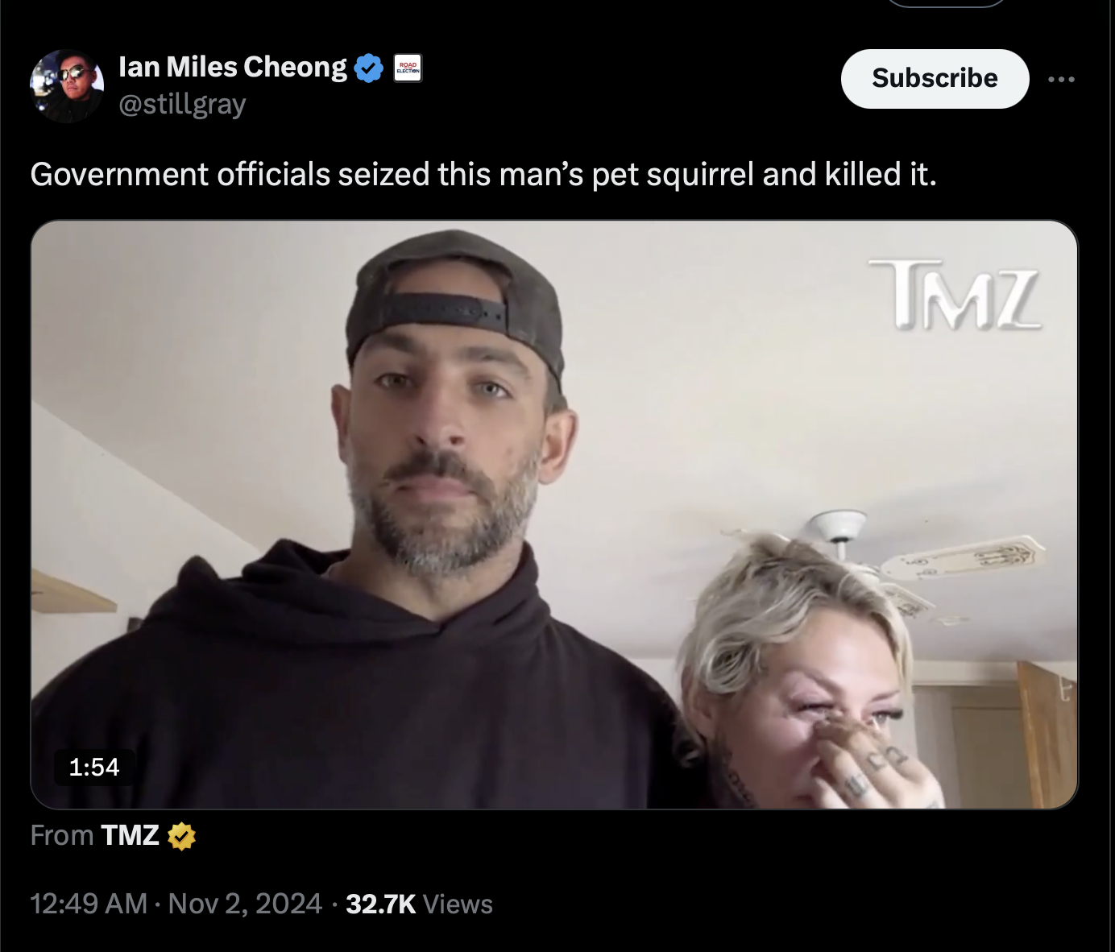Click the Road Election affiliation badge
The height and width of the screenshot is (952, 1115).
click(x=408, y=68)
